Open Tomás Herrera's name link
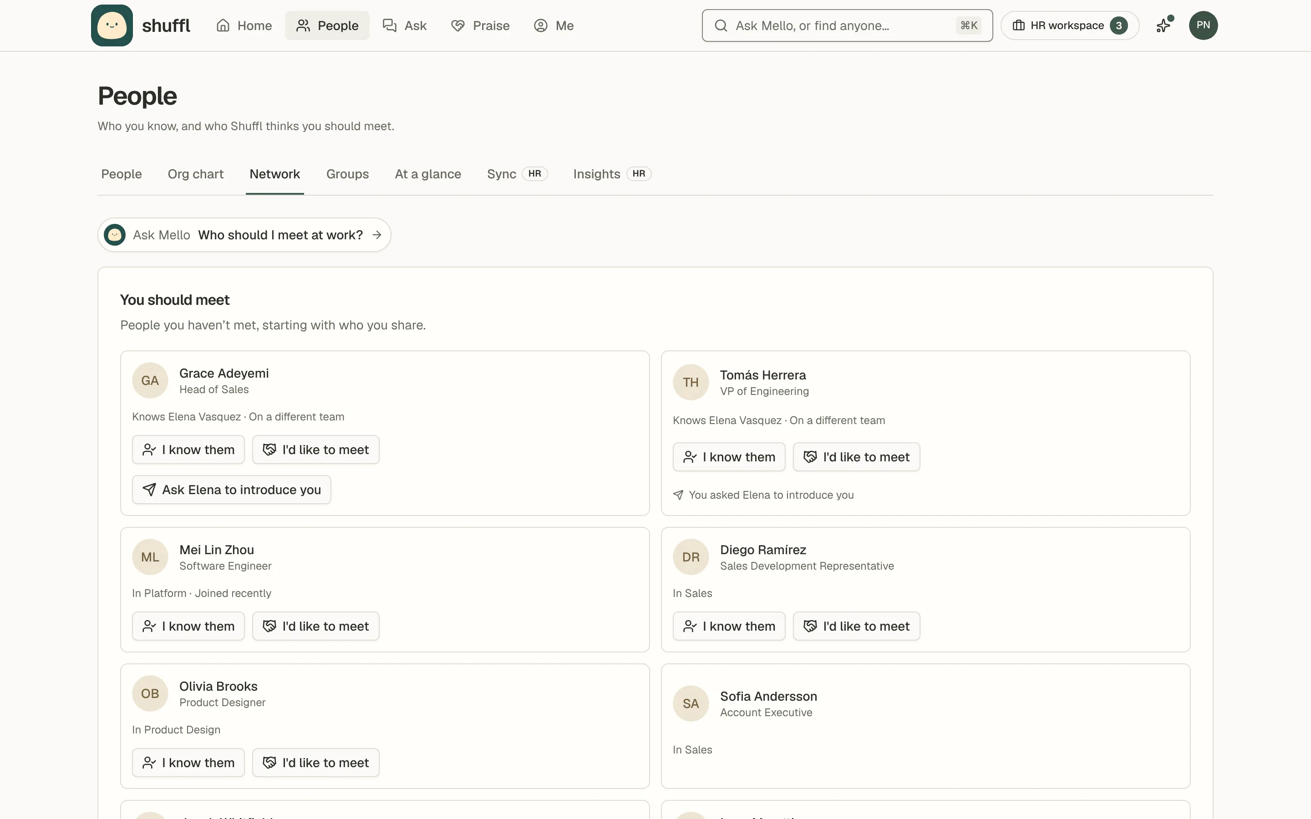Viewport: 1311px width, 819px height. point(763,375)
